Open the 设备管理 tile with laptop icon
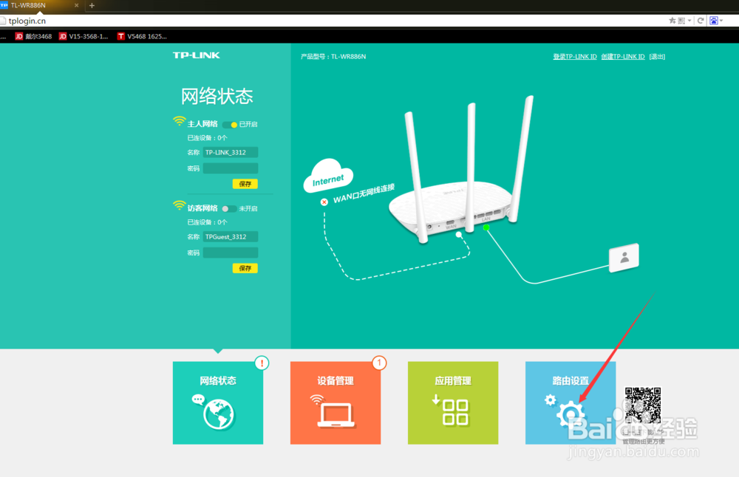The width and height of the screenshot is (739, 477). coord(335,402)
